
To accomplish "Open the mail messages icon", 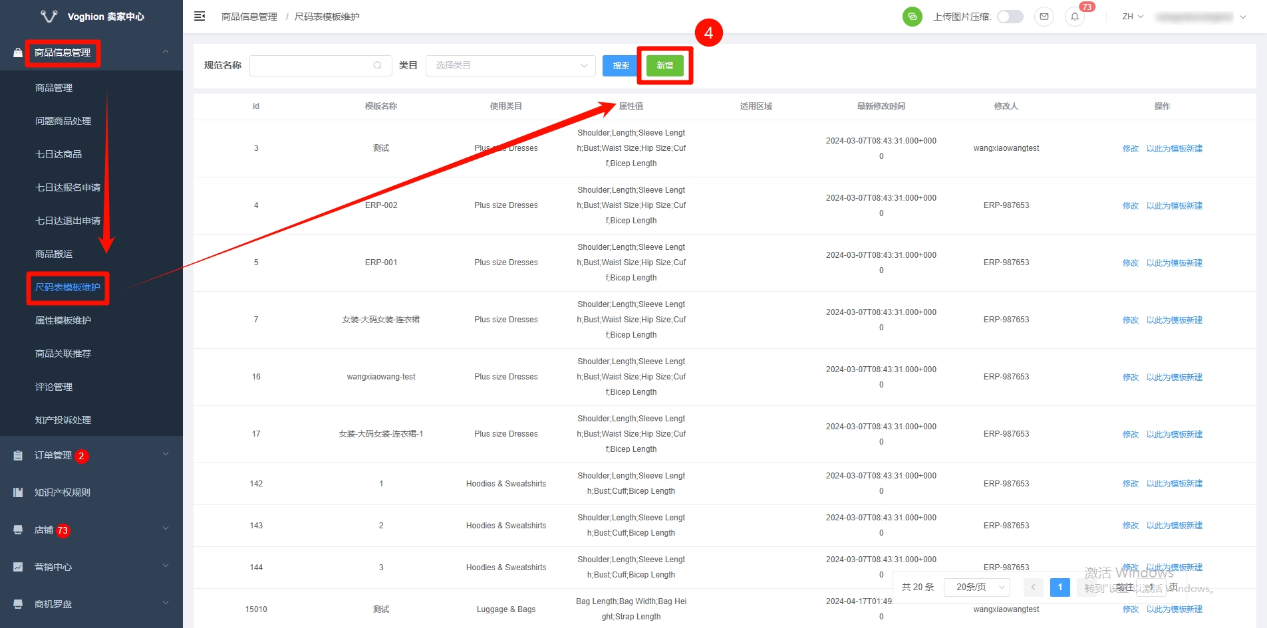I will pos(1044,17).
